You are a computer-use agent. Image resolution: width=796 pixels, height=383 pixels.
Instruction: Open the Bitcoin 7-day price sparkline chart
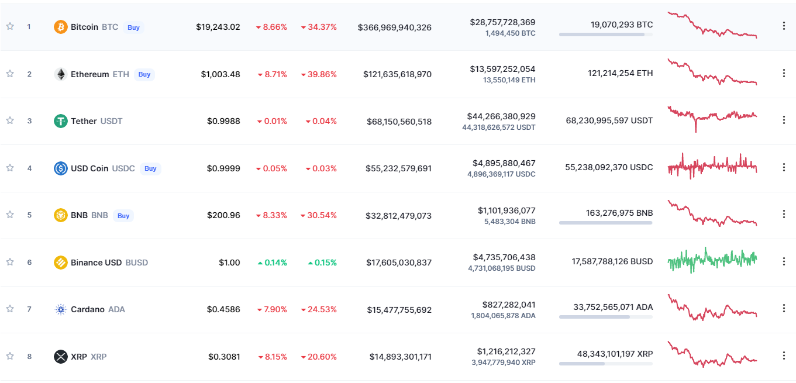712,25
